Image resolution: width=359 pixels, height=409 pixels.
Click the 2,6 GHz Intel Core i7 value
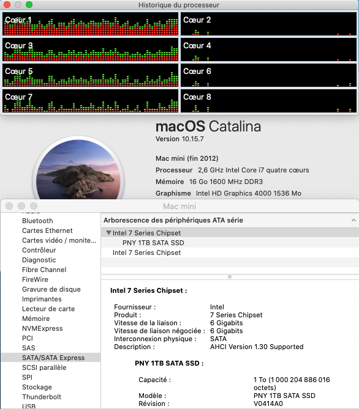click(254, 170)
